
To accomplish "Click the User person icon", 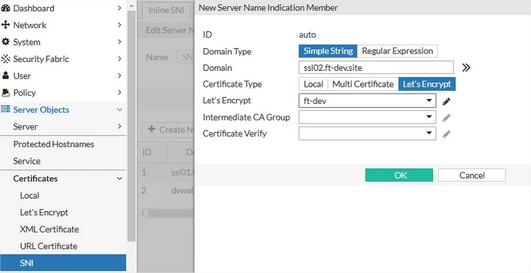I will (x=6, y=76).
